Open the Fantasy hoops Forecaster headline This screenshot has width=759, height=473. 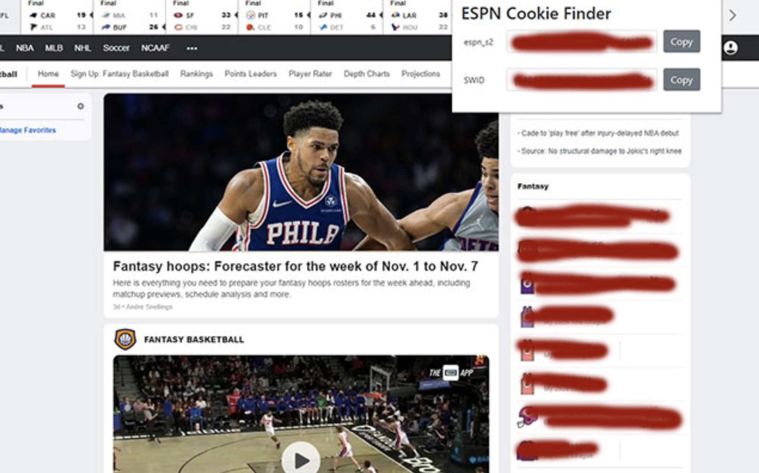295,266
